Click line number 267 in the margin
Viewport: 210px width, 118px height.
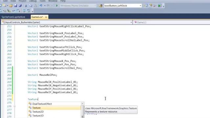tap(9, 75)
